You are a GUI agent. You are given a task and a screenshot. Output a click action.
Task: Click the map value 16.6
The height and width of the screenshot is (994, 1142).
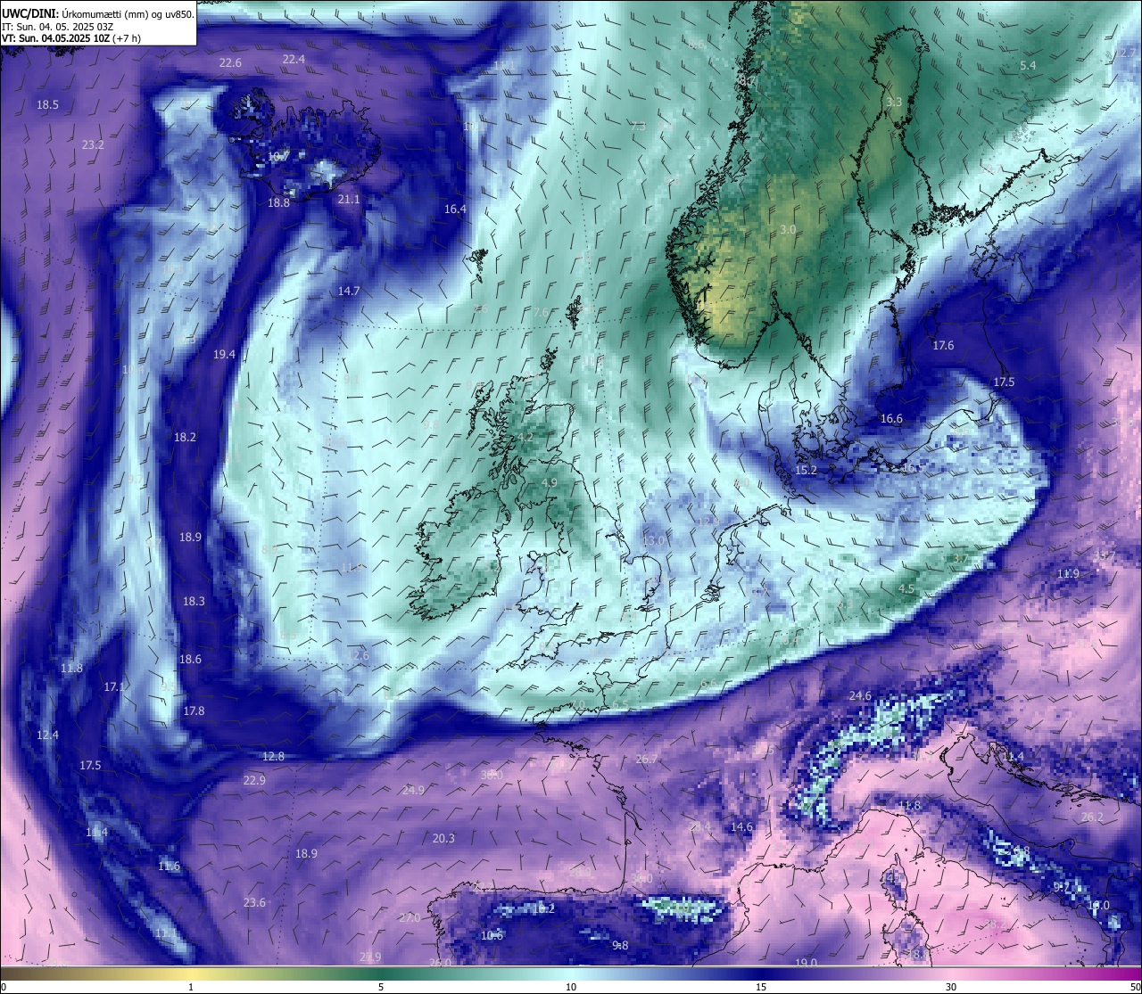pyautogui.click(x=891, y=418)
